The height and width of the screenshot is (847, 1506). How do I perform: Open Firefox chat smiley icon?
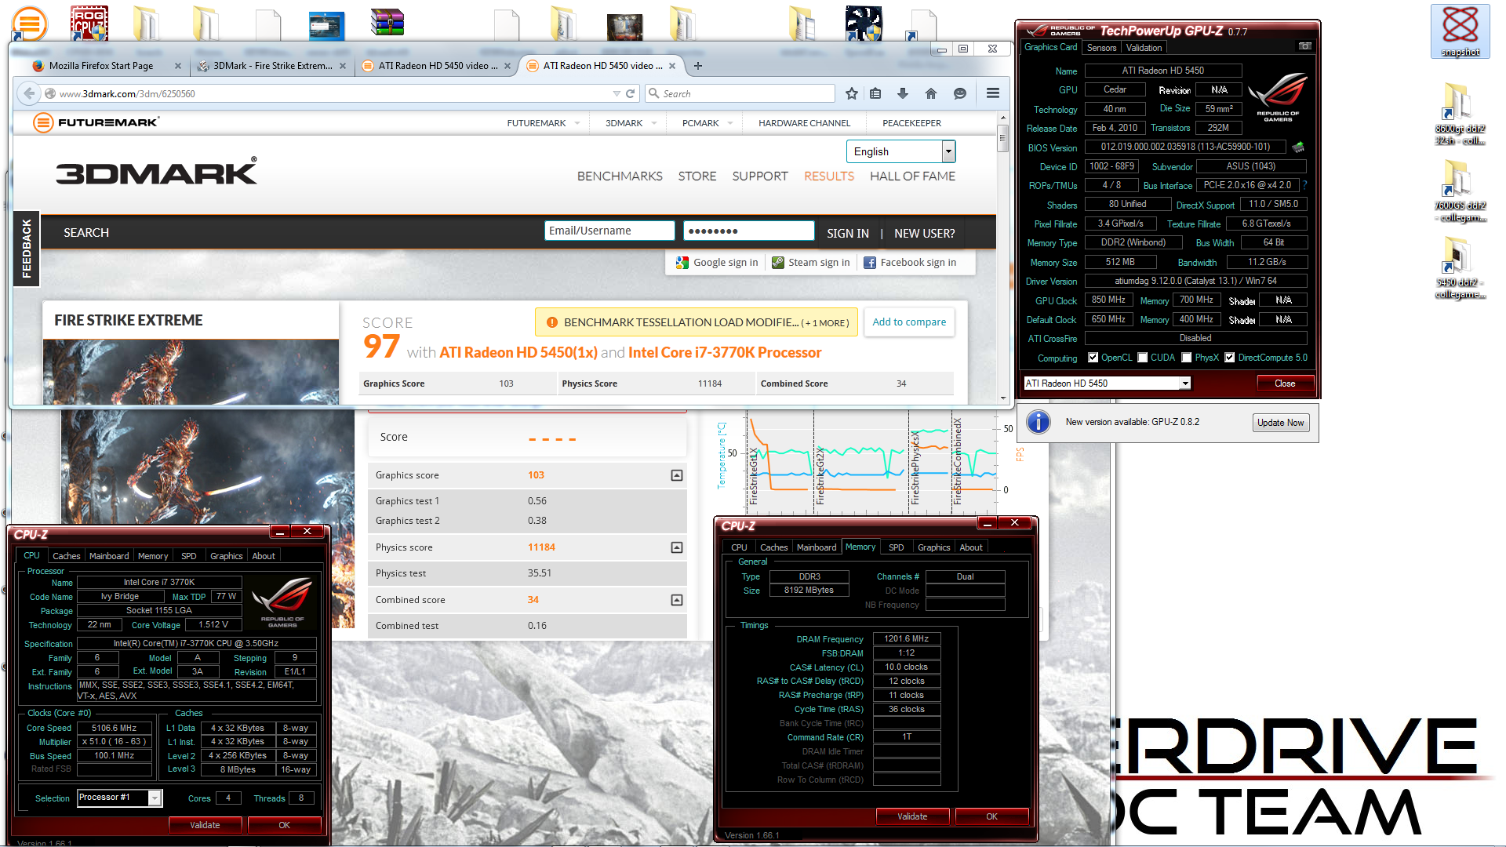(x=959, y=93)
